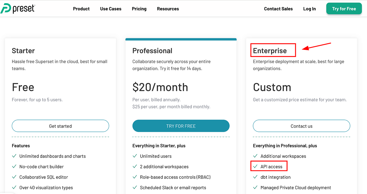Select the Pricing menu item
This screenshot has width=367, height=194.
click(139, 9)
